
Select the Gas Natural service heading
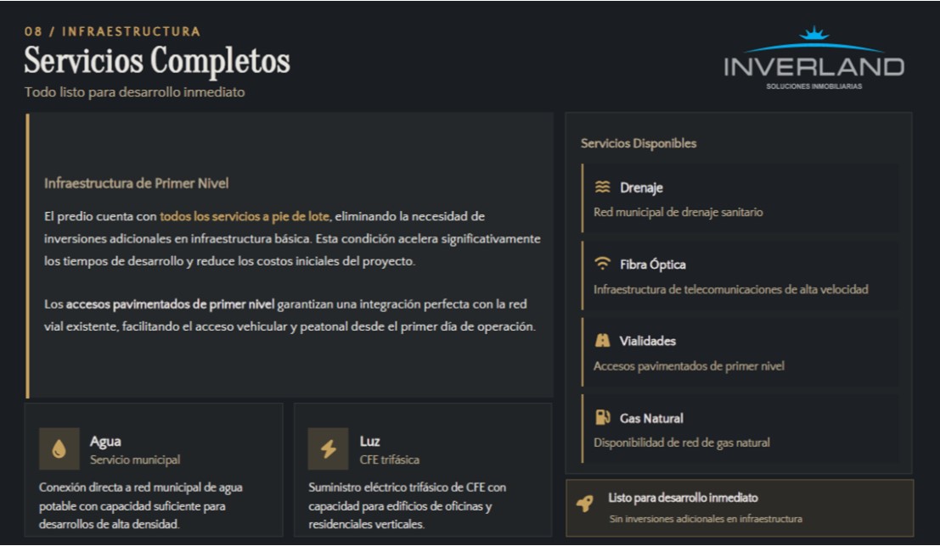(x=651, y=418)
